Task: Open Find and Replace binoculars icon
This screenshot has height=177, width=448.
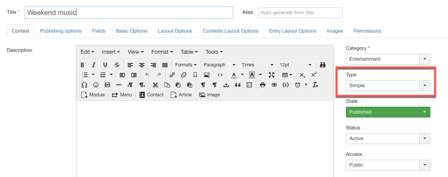Action: click(x=323, y=65)
